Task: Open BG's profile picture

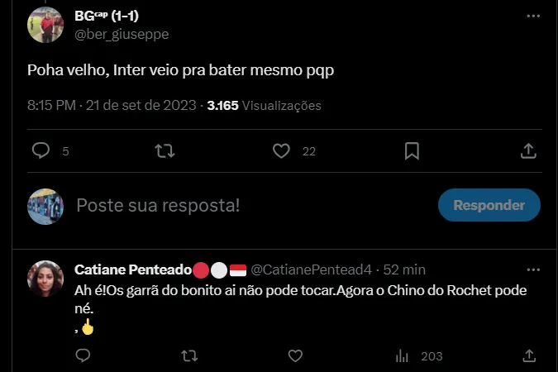Action: 45,25
